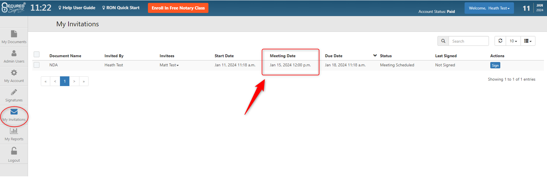Click the search magnifier icon
Viewport: 547px width, 177px height.
click(x=443, y=41)
